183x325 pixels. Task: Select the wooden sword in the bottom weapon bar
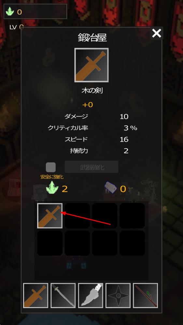(x=36, y=296)
